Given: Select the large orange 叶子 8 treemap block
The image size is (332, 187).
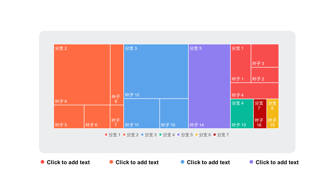Looking at the screenshot, I should pyautogui.click(x=82, y=75).
